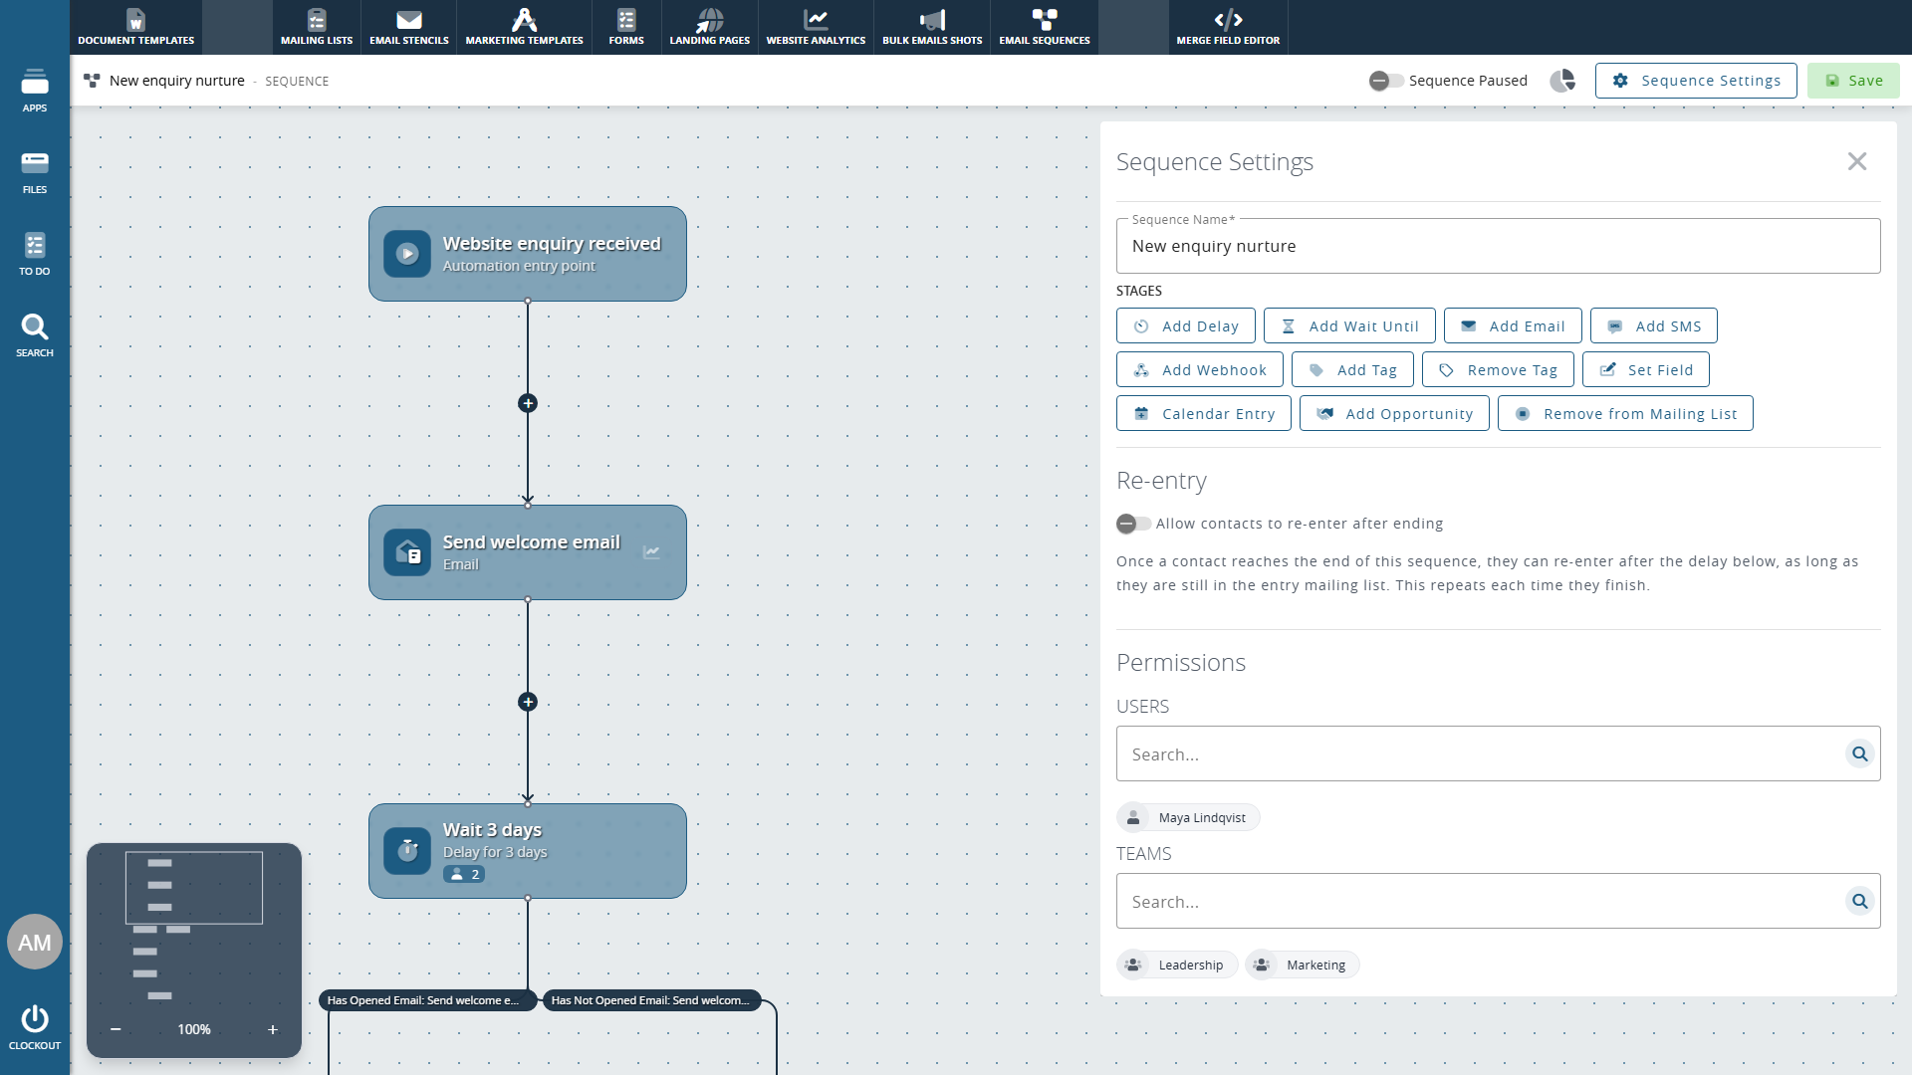Click the Remove Tag stage button

[x=1498, y=369]
